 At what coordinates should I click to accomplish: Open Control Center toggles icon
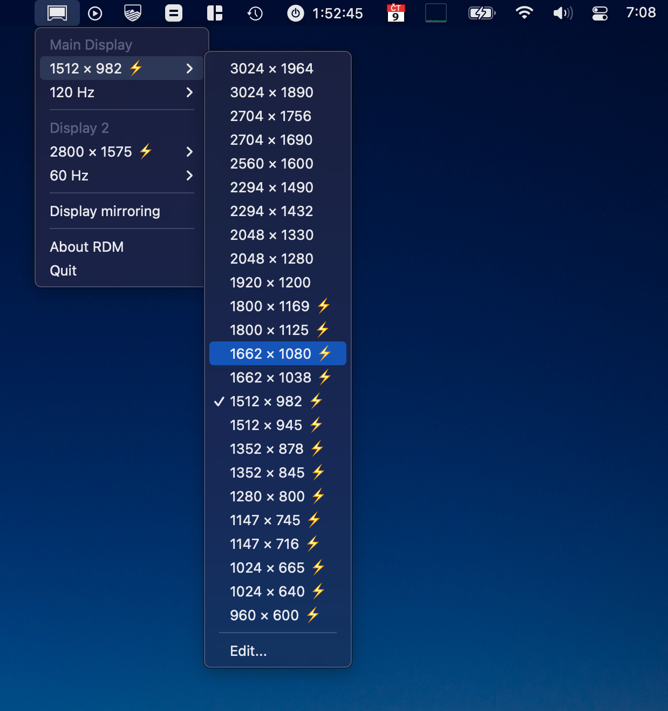coord(600,13)
